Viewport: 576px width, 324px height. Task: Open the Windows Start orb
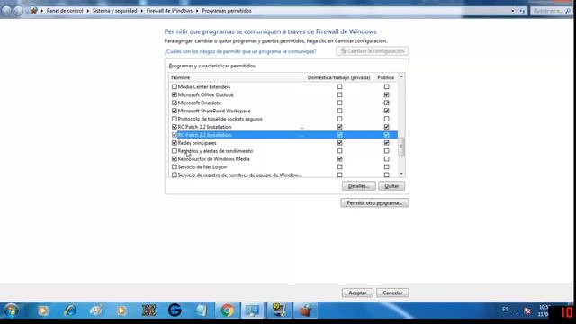point(11,310)
